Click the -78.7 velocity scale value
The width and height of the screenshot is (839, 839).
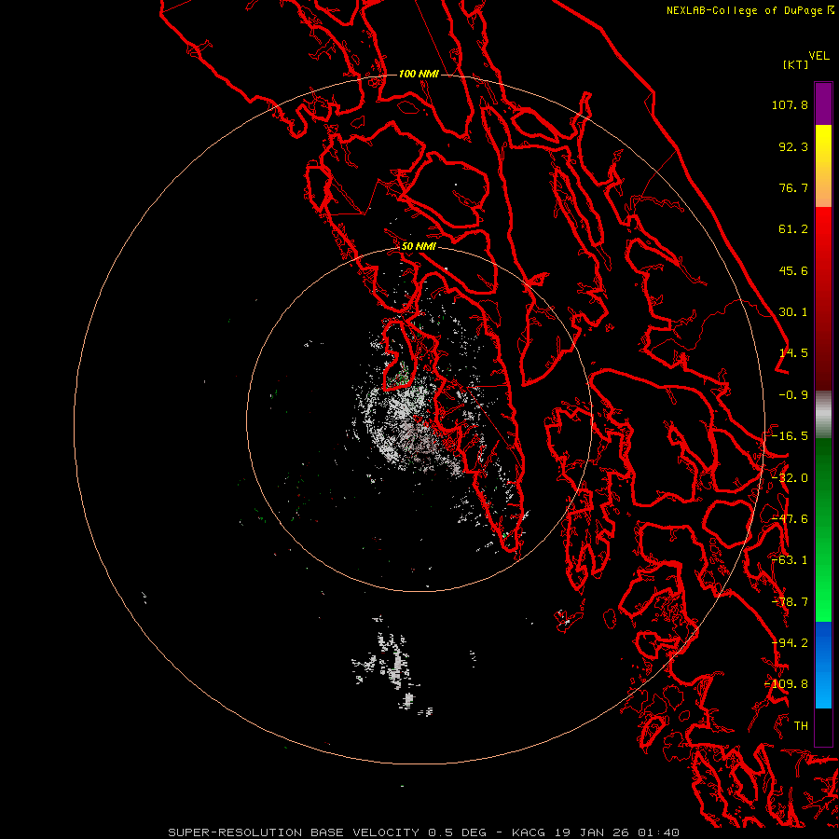coord(790,601)
